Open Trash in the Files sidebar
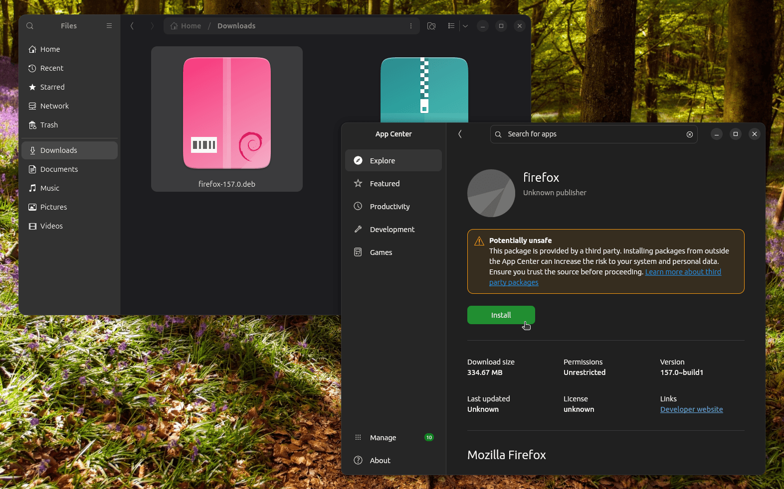This screenshot has height=489, width=784. 69,125
